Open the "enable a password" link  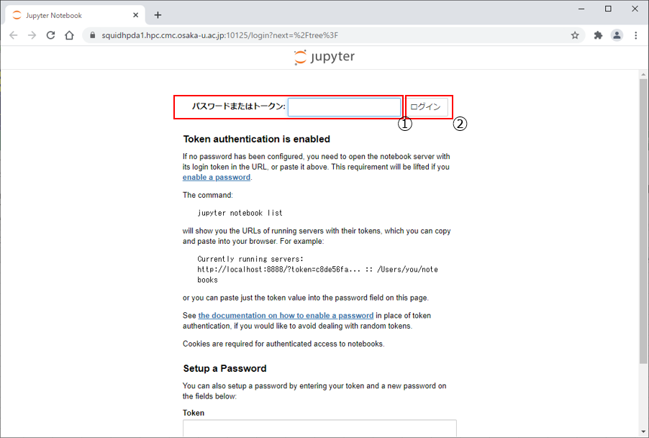(x=217, y=177)
